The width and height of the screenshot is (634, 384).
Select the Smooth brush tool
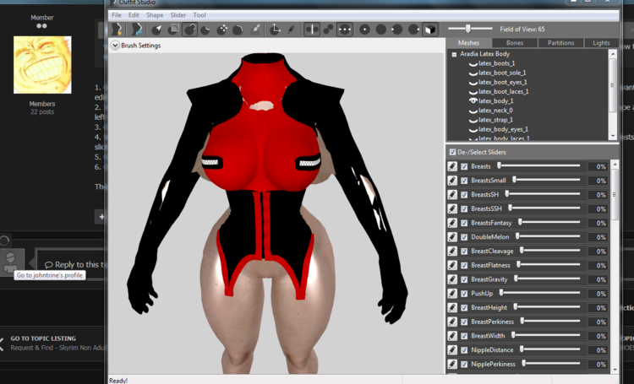tap(238, 30)
